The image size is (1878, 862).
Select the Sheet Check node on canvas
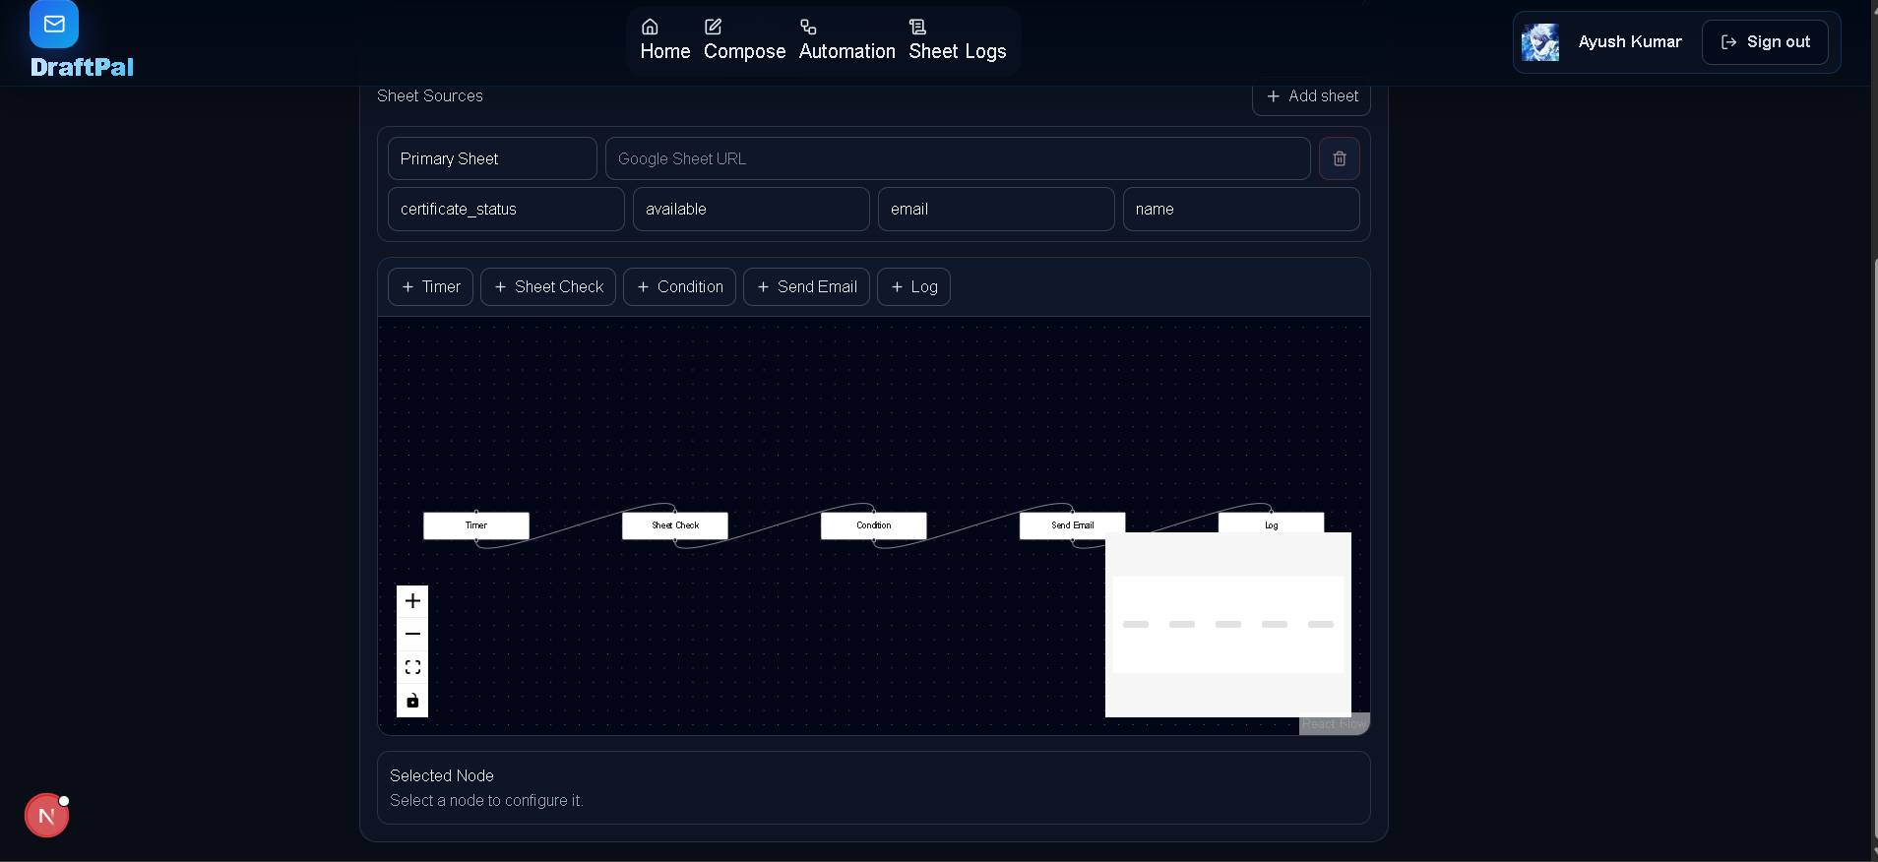[675, 525]
